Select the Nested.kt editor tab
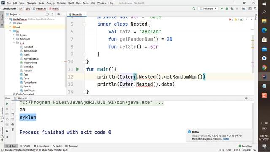Image resolution: width=270 pixels, height=152 pixels. [77, 14]
